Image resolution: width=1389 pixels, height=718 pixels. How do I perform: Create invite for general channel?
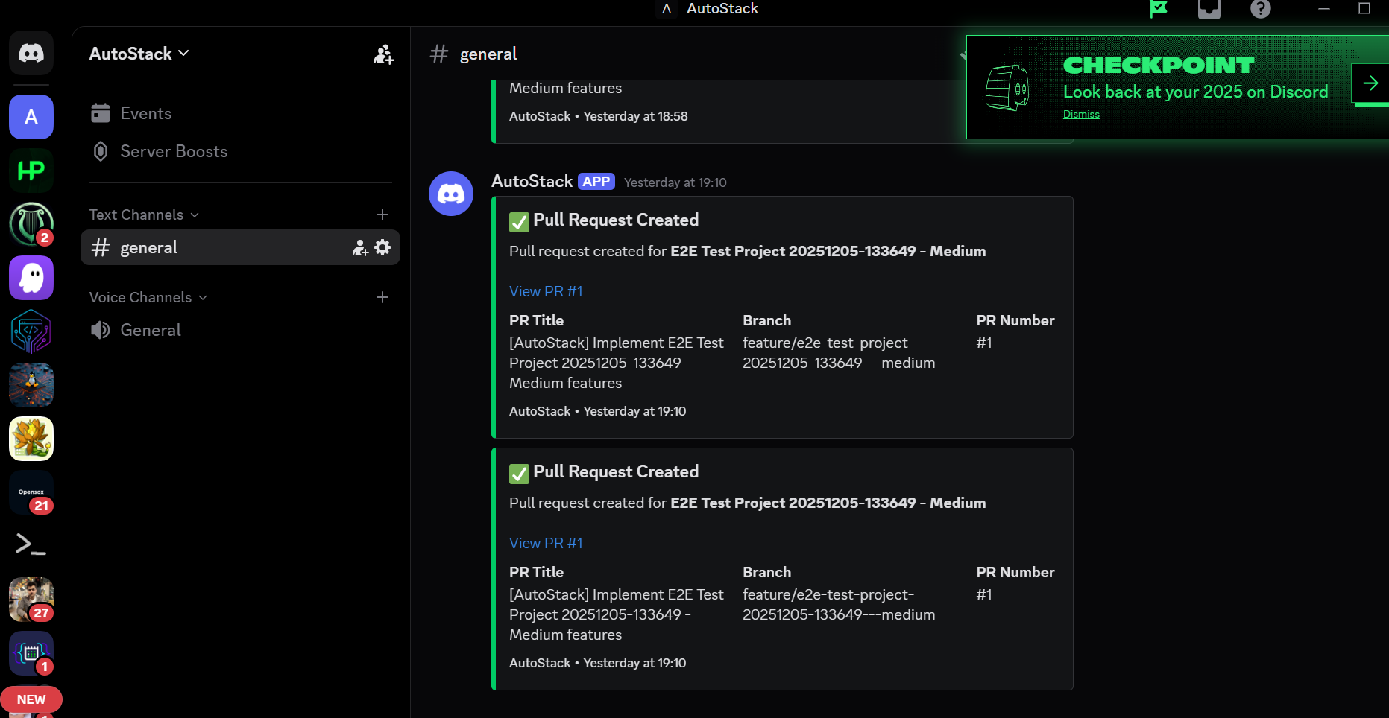360,247
